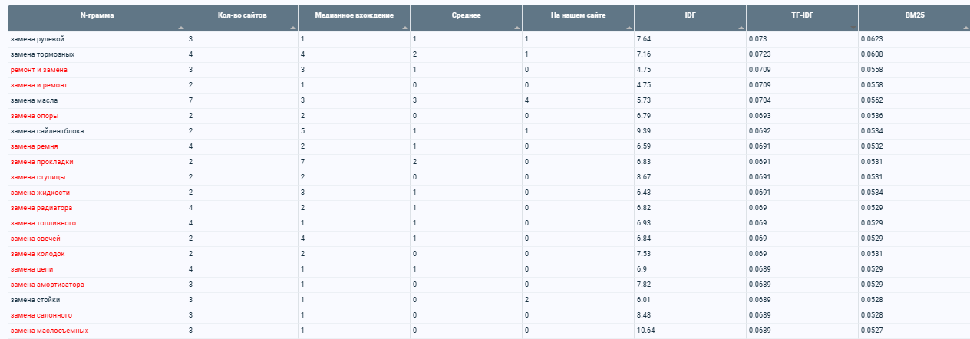
Task: Select the TF-IDF column header label
Action: point(802,15)
